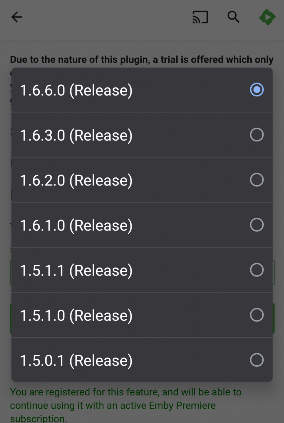This screenshot has height=423, width=284.
Task: Tap the 1.5.0.1 (Release) list entry
Action: pyautogui.click(x=76, y=361)
